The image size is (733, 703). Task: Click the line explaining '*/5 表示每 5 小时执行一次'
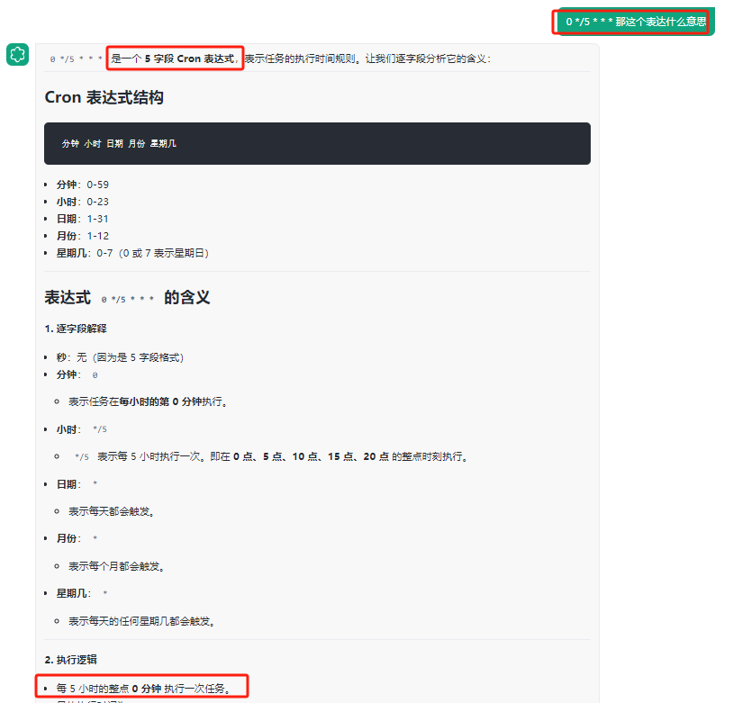270,456
